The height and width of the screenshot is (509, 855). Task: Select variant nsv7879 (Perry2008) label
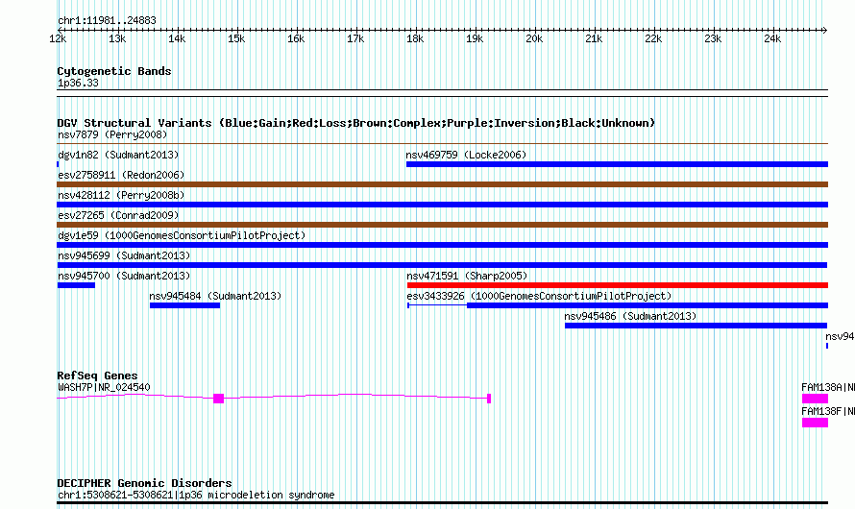[112, 134]
